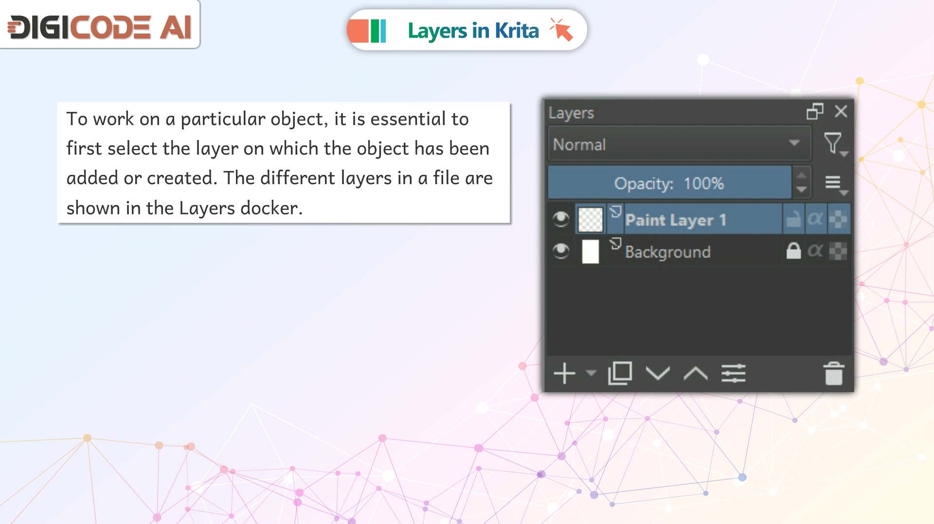The width and height of the screenshot is (934, 524).
Task: Delete the layer with trash icon
Action: pos(833,373)
